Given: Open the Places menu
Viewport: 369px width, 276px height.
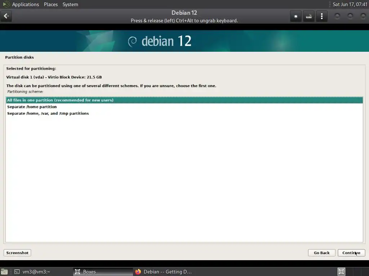Looking at the screenshot, I should click(50, 4).
